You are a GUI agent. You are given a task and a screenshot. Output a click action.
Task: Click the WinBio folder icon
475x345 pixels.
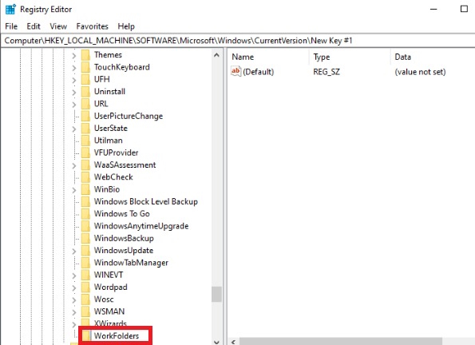click(85, 189)
